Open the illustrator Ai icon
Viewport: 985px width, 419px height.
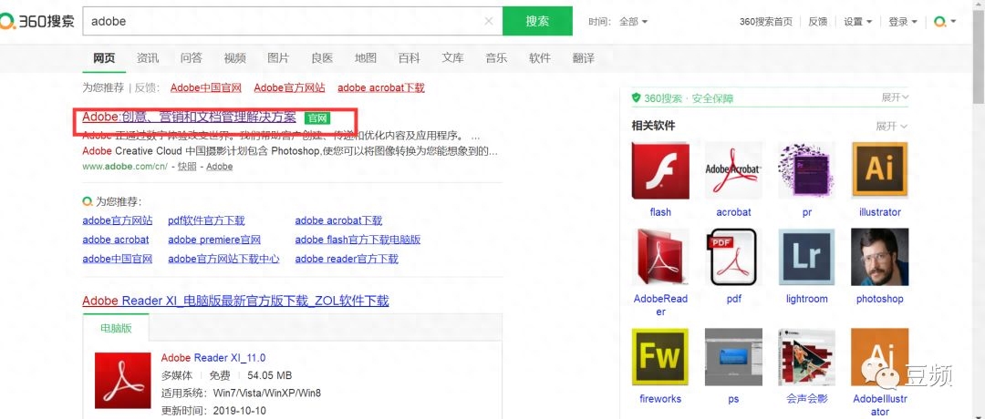(879, 170)
